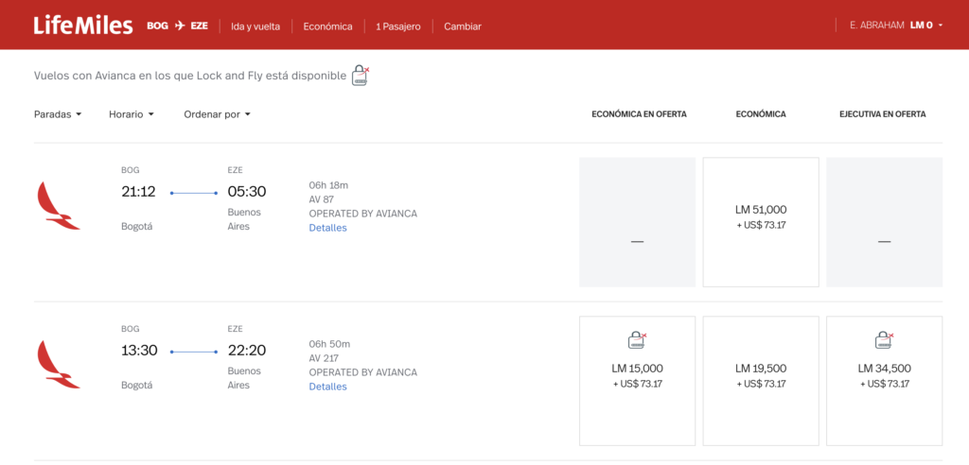Click the Ida y vuelta trip type
This screenshot has height=465, width=969.
[x=255, y=26]
